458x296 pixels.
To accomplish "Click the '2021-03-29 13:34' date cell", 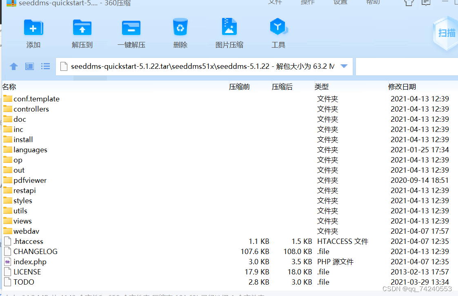I will pyautogui.click(x=420, y=282).
